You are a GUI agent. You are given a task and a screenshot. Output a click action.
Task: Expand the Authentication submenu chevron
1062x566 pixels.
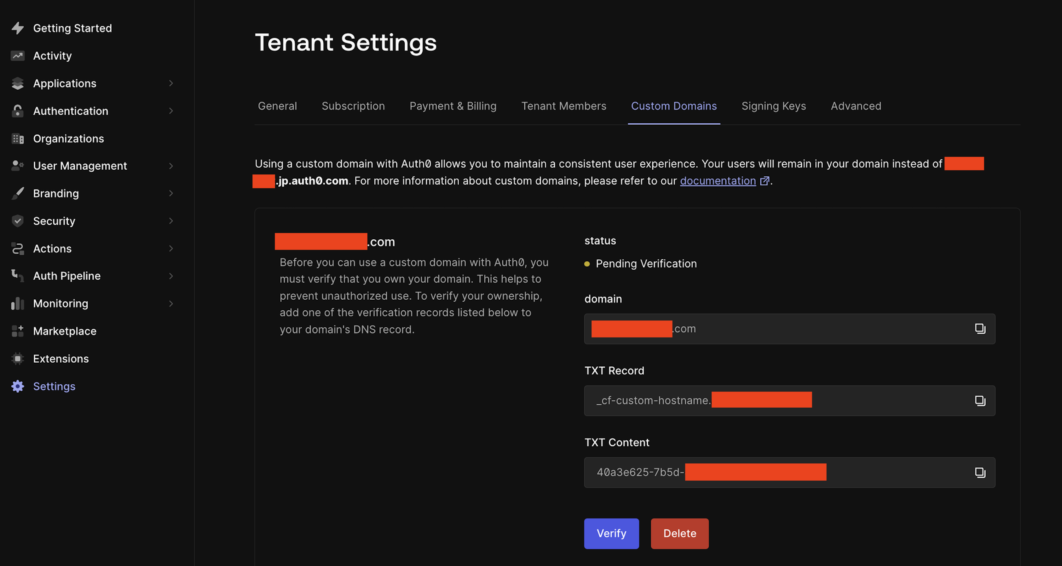click(171, 111)
